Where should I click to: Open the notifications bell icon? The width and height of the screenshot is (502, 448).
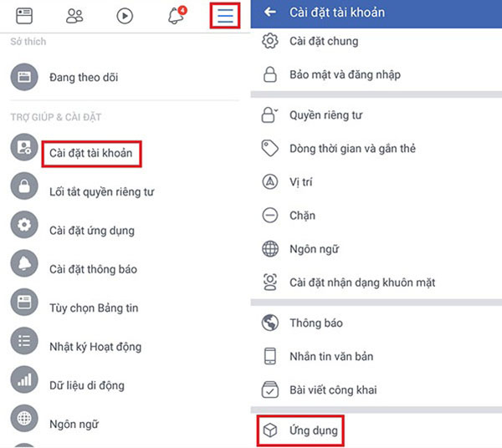click(177, 15)
